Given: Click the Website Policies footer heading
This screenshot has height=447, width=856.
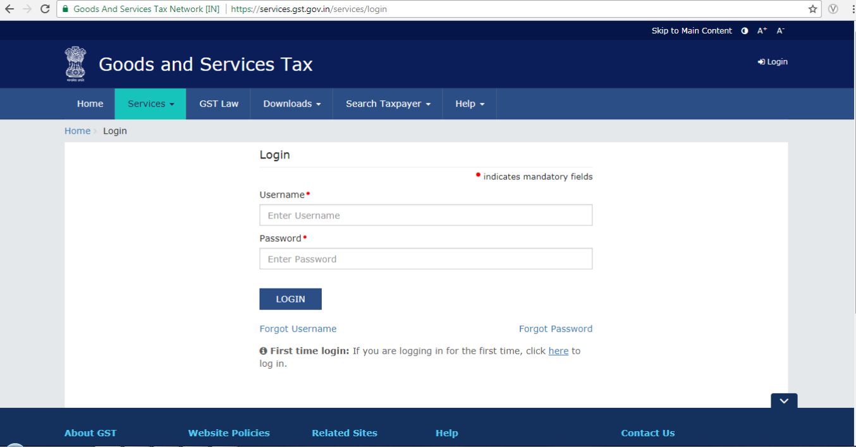Looking at the screenshot, I should point(229,433).
